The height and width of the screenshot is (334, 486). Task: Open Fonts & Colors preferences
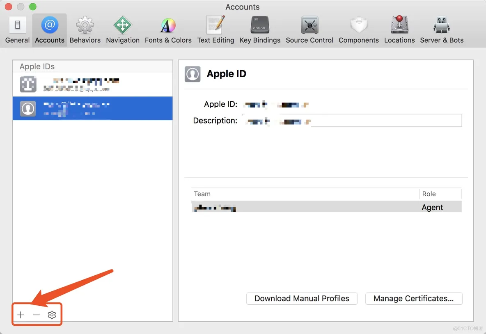[168, 30]
